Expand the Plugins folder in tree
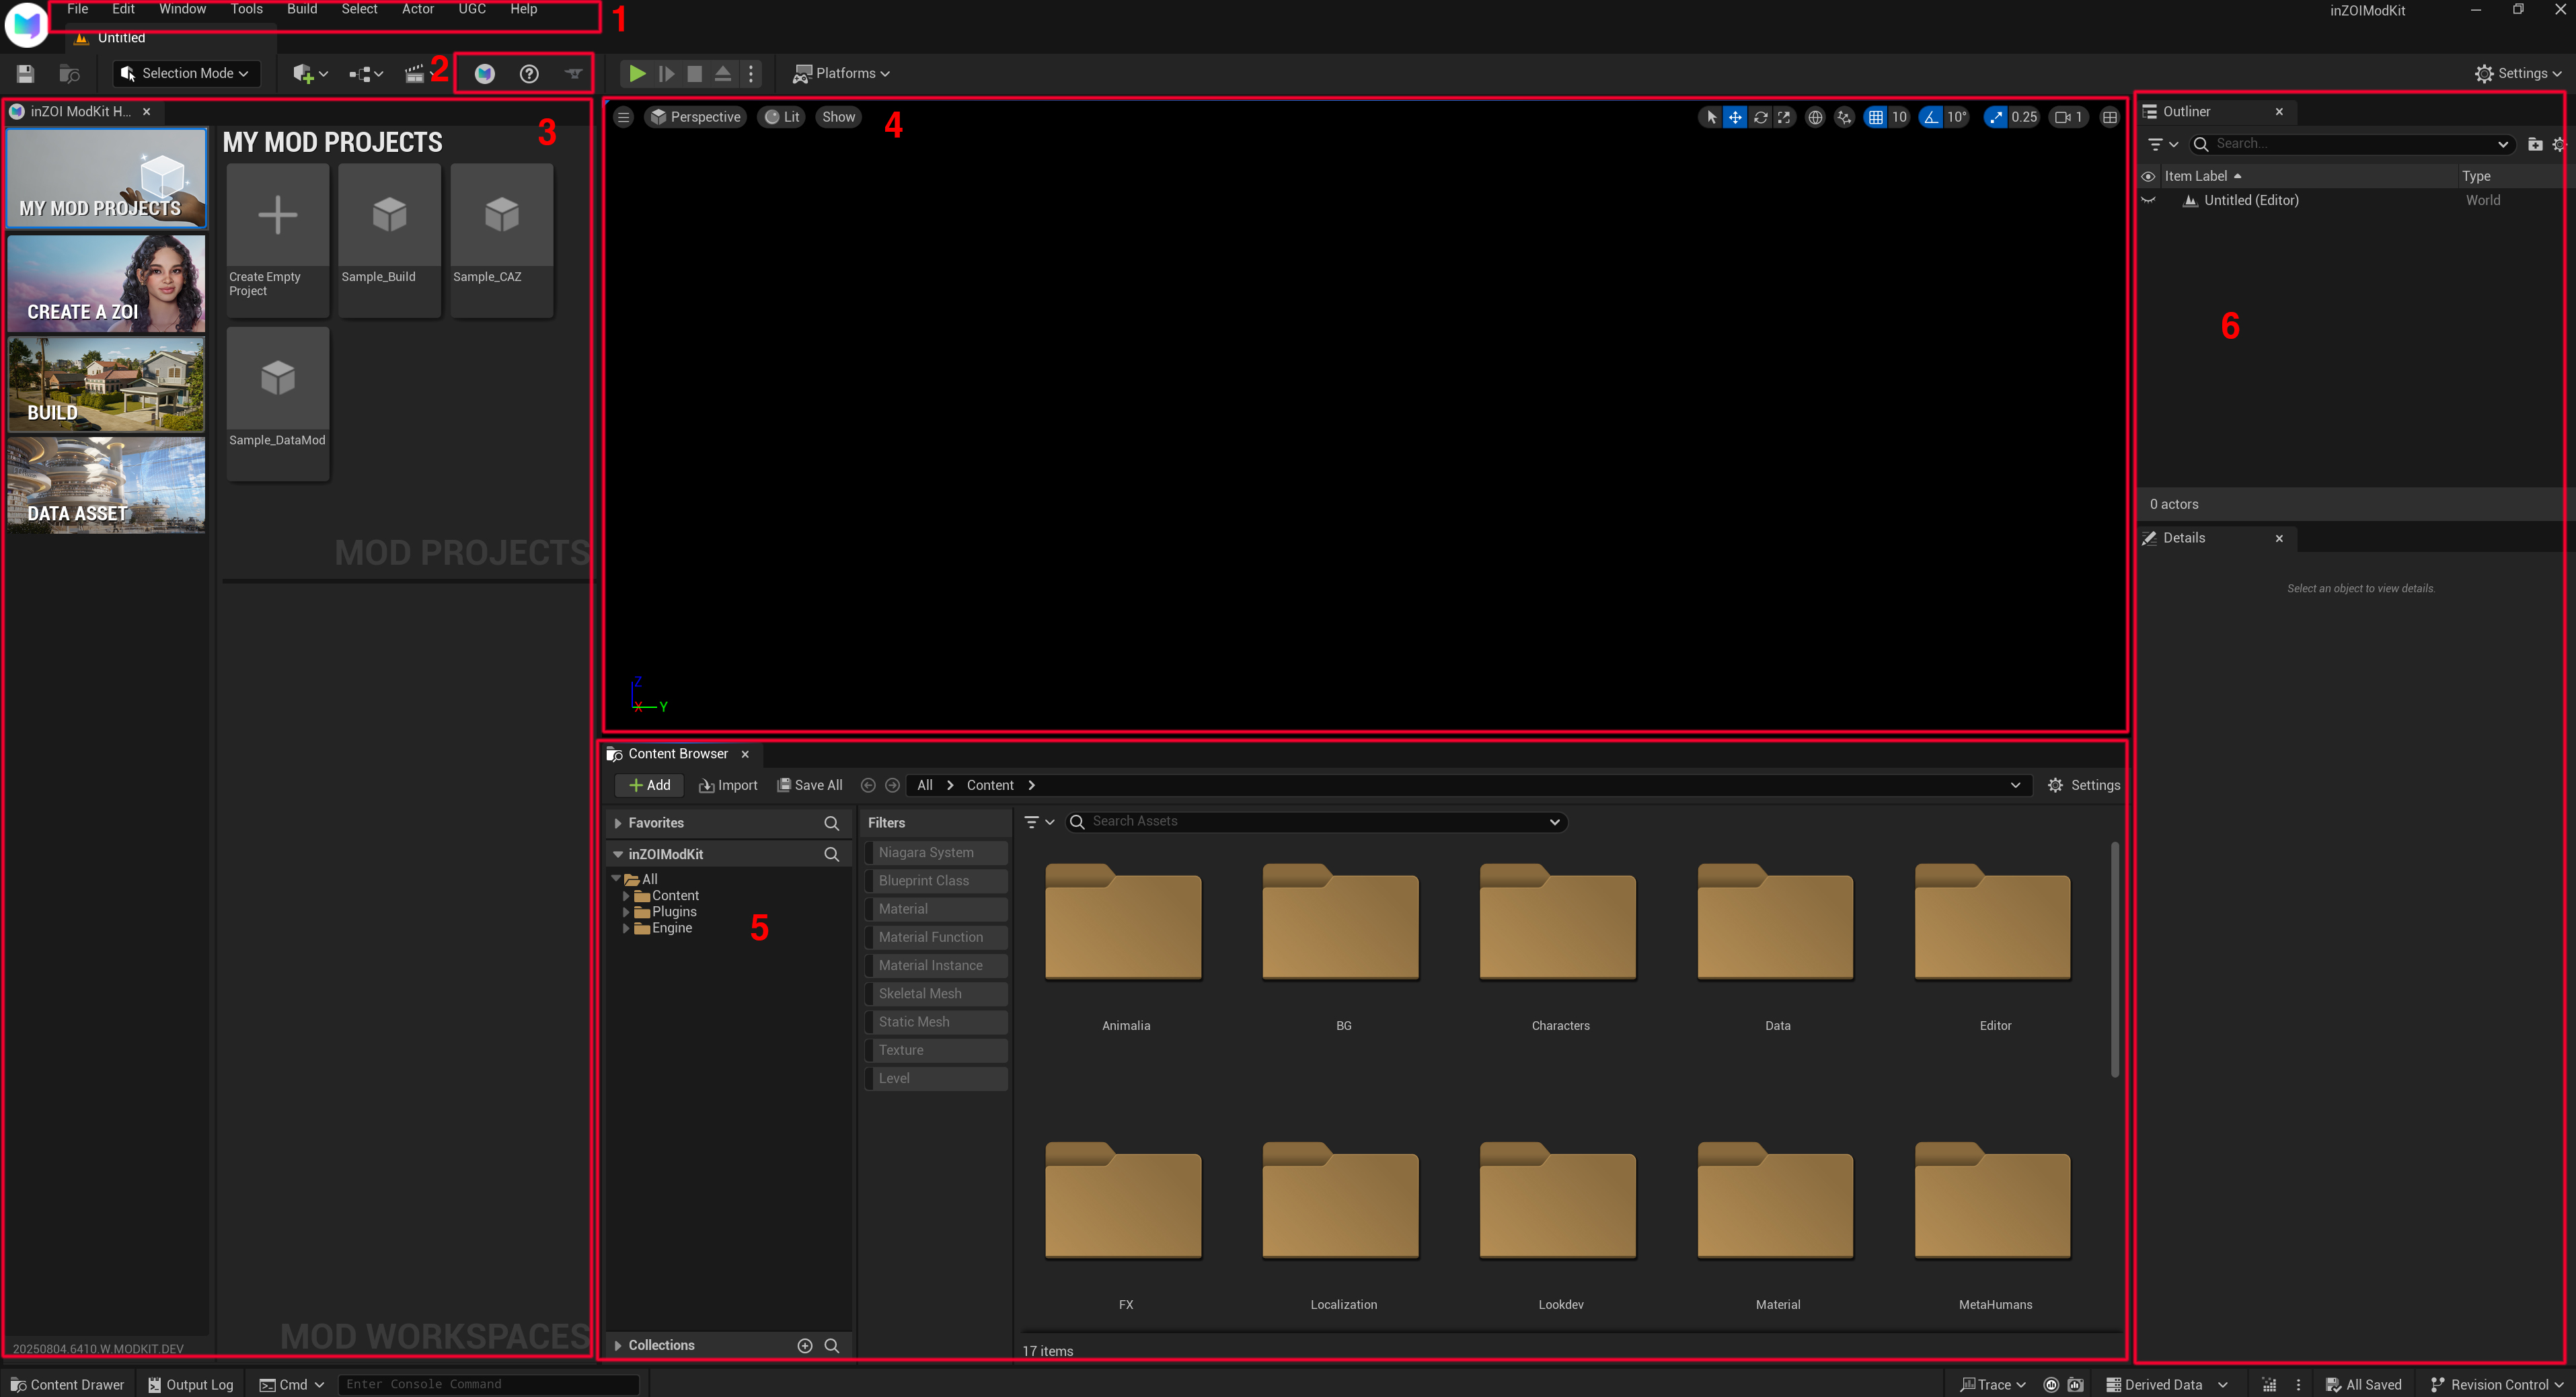The image size is (2576, 1397). coord(627,912)
